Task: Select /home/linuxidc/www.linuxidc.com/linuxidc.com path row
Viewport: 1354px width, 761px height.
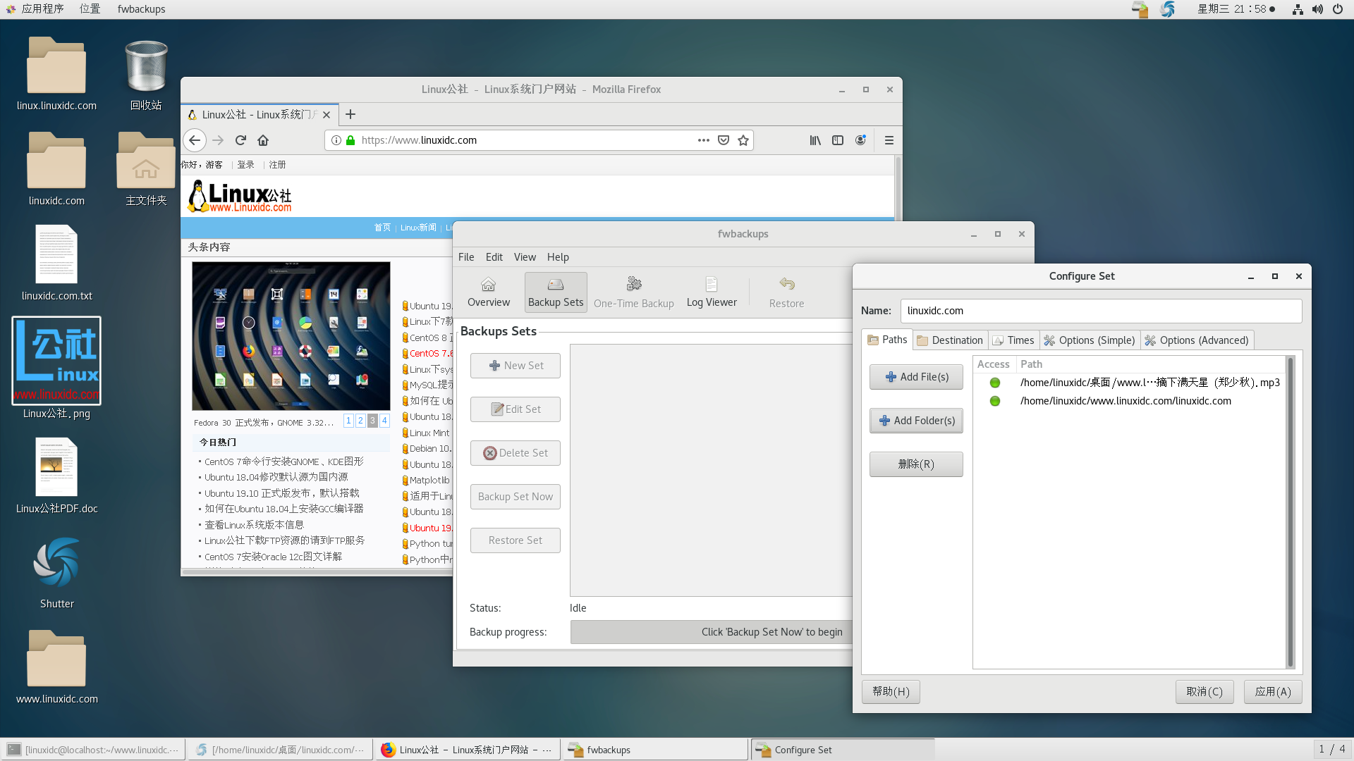Action: [x=1128, y=401]
